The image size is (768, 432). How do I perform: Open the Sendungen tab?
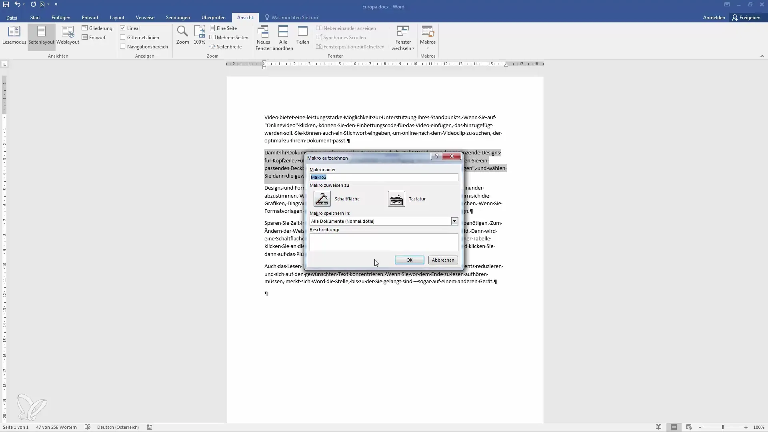pyautogui.click(x=178, y=18)
